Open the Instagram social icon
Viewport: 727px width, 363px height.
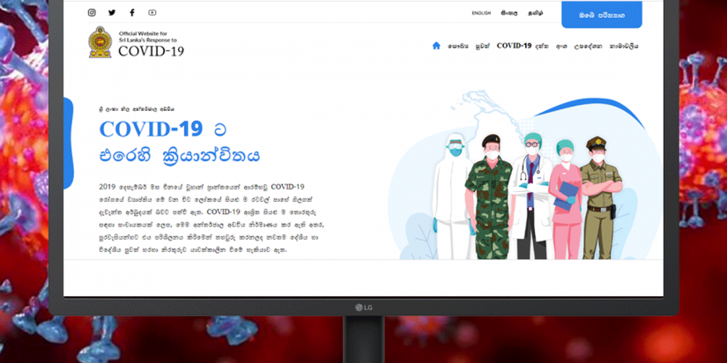[x=92, y=13]
